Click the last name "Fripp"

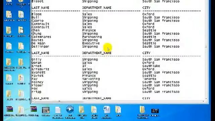36,92
